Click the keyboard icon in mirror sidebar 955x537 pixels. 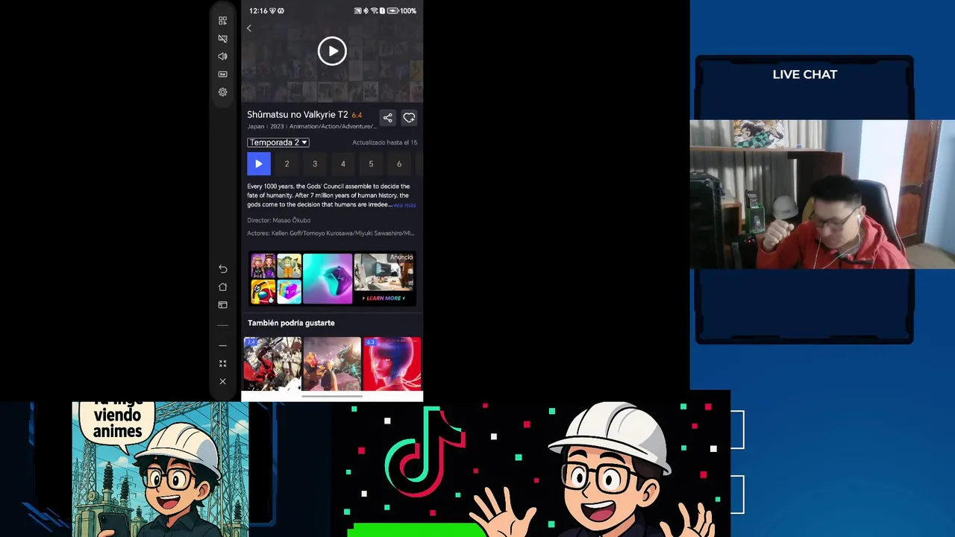(222, 74)
